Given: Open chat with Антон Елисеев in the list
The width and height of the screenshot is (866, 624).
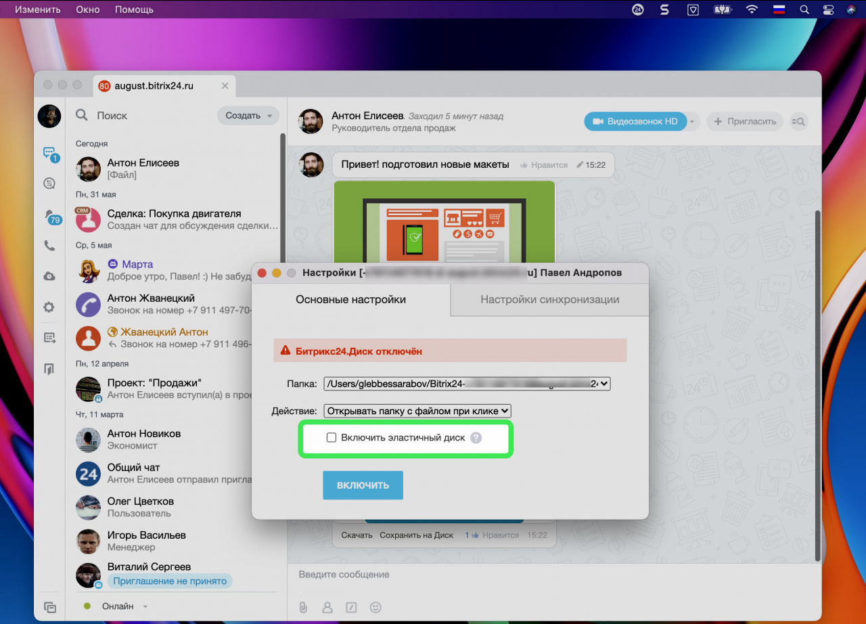Looking at the screenshot, I should click(x=176, y=169).
